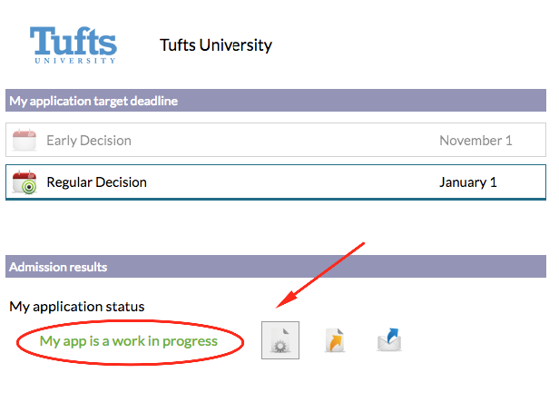Select the Regular Decision deadline row
The height and width of the screenshot is (412, 559).
point(276,182)
